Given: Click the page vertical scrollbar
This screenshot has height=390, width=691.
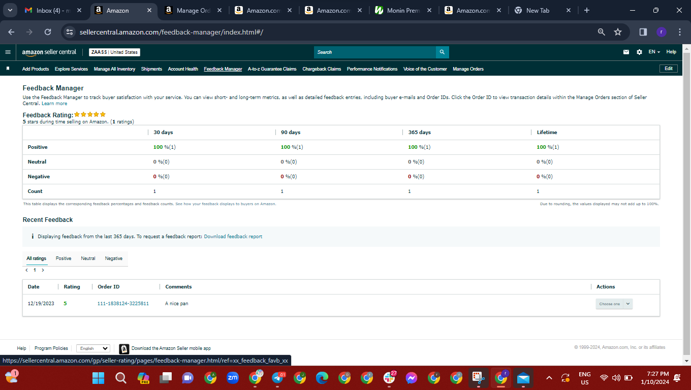Looking at the screenshot, I should (686, 203).
